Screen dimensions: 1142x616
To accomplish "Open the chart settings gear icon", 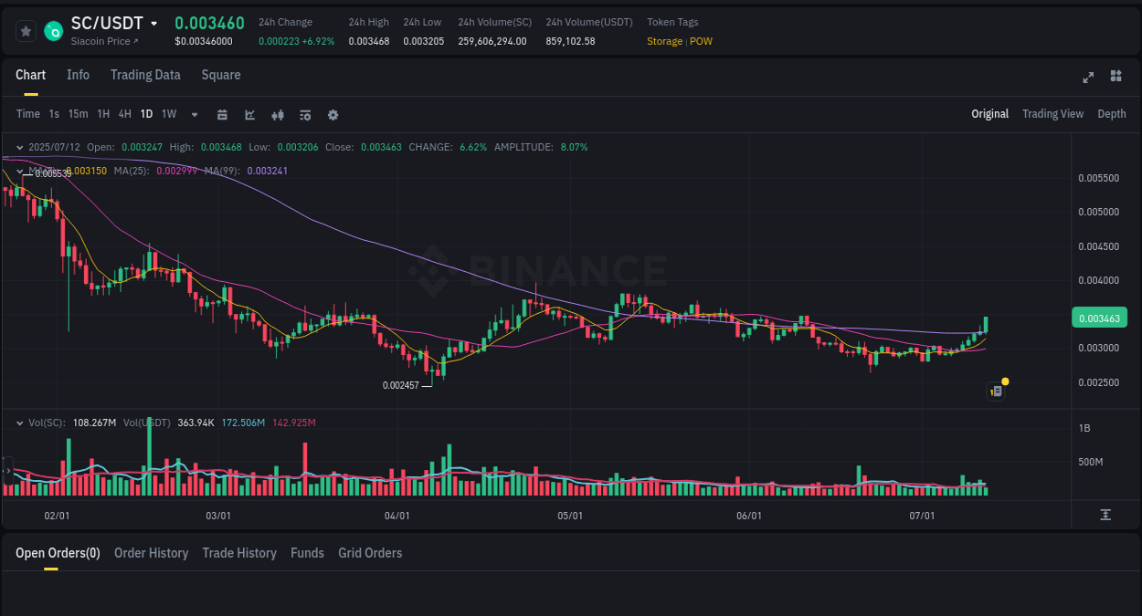I will 333,114.
